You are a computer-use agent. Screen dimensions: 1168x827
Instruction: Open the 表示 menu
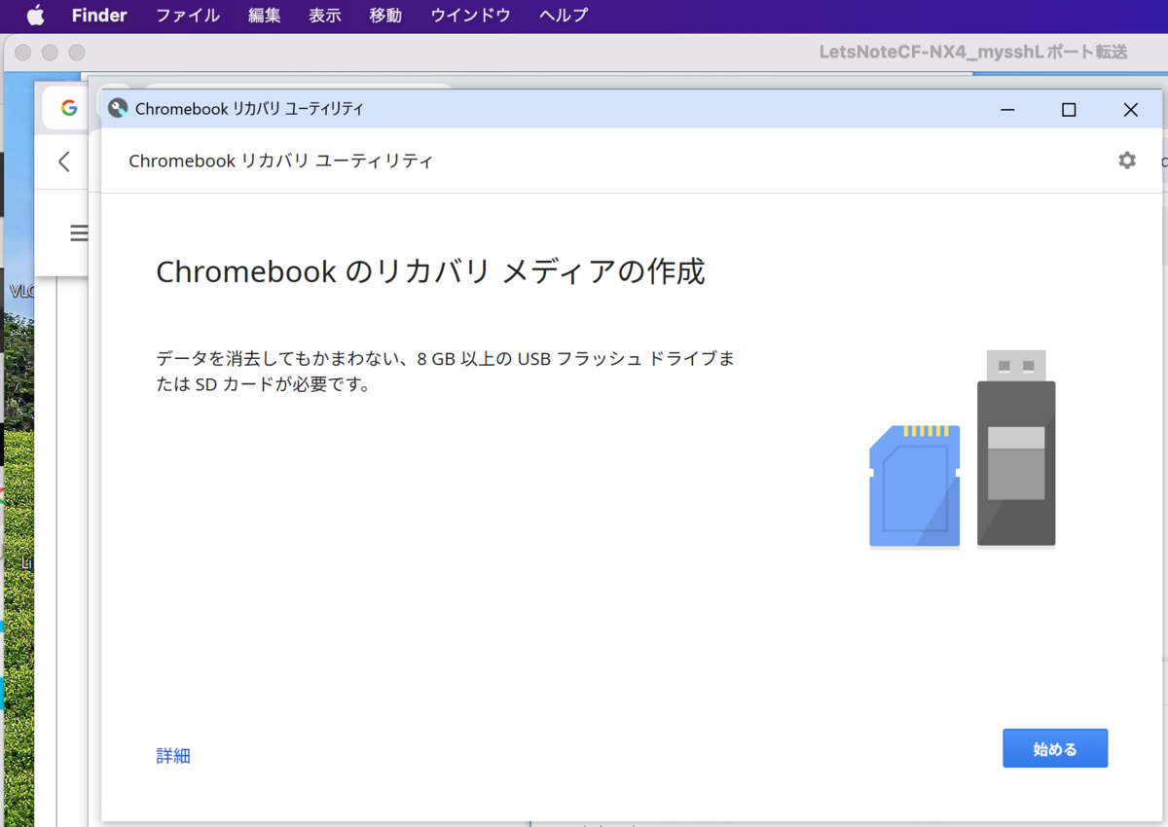[325, 16]
